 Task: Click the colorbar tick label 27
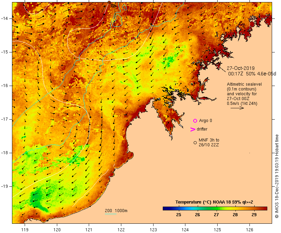coord(216,215)
